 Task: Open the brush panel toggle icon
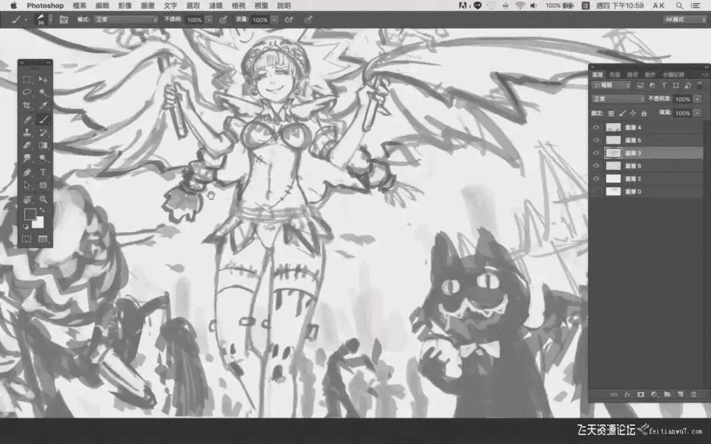point(64,20)
